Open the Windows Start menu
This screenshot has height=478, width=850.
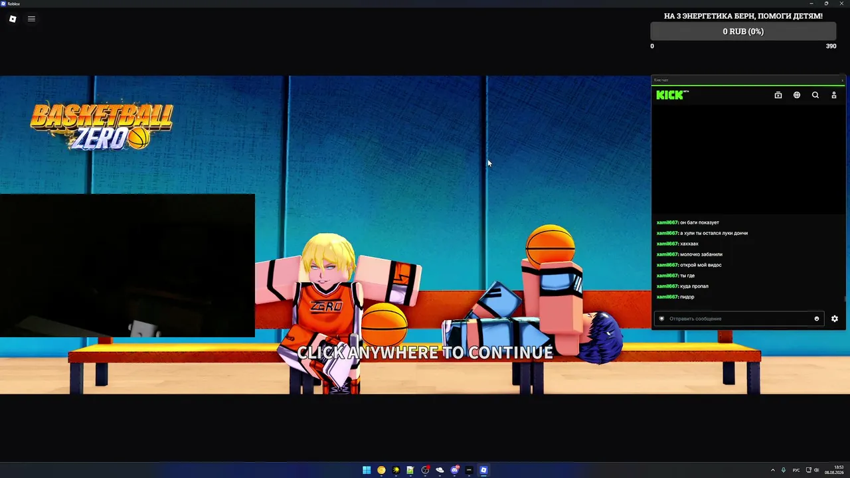tap(367, 470)
